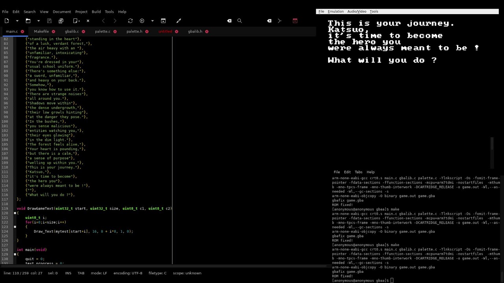The height and width of the screenshot is (283, 504).
Task: Close the gbalib.h tab
Action: click(207, 31)
